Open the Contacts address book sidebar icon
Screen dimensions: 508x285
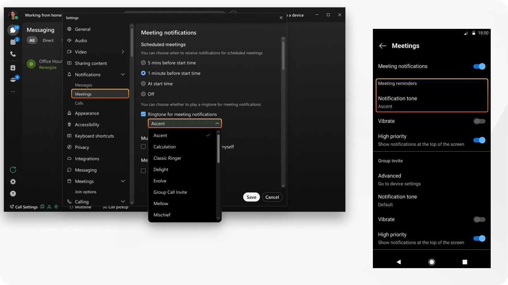pyautogui.click(x=13, y=68)
